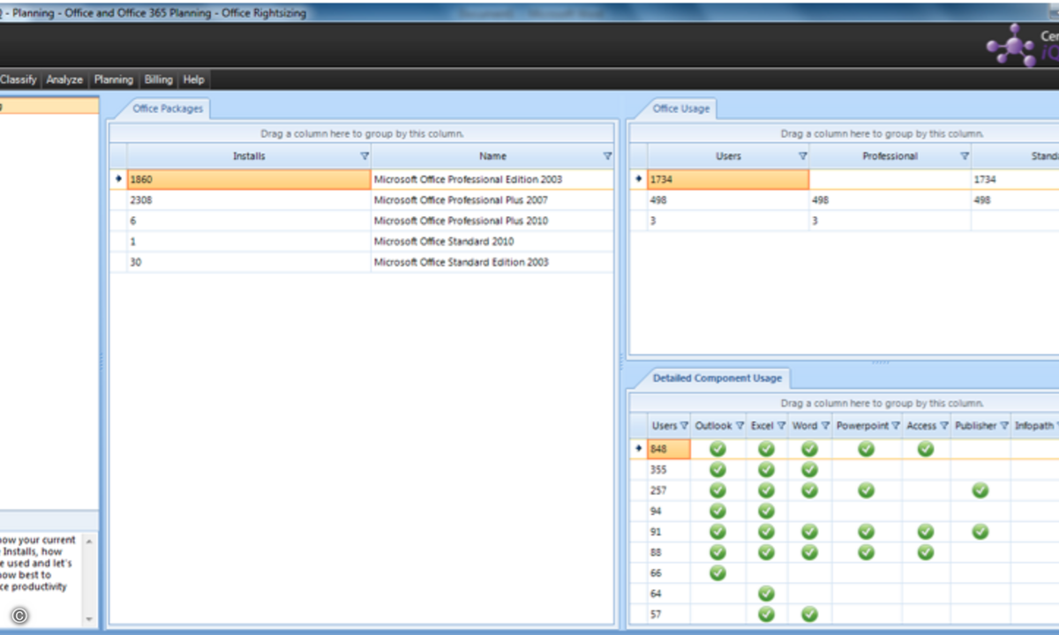This screenshot has height=635, width=1059.
Task: Open the Excel column filter
Action: tap(781, 426)
